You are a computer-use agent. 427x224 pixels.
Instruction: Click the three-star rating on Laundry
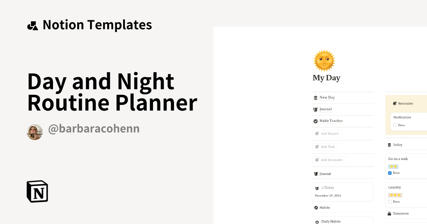395,195
